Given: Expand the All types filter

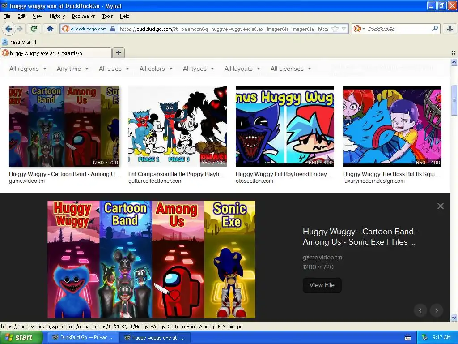Looking at the screenshot, I should [x=198, y=69].
